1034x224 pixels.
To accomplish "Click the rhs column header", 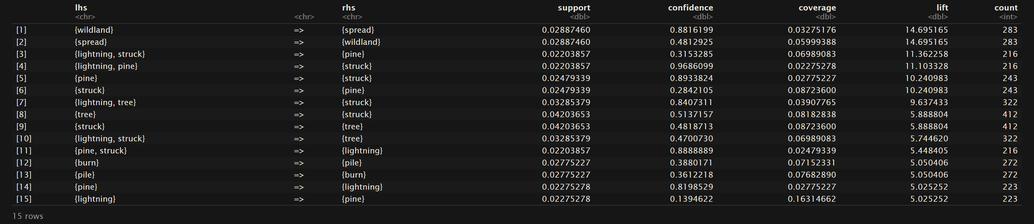I will (x=348, y=8).
